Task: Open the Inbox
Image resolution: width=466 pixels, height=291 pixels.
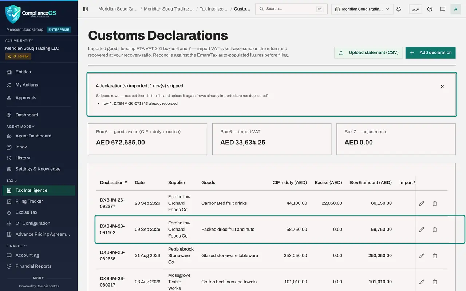Action: click(39, 147)
